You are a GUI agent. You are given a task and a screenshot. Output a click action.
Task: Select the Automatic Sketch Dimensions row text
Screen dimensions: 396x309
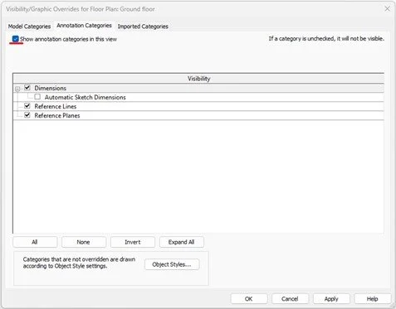tap(86, 97)
